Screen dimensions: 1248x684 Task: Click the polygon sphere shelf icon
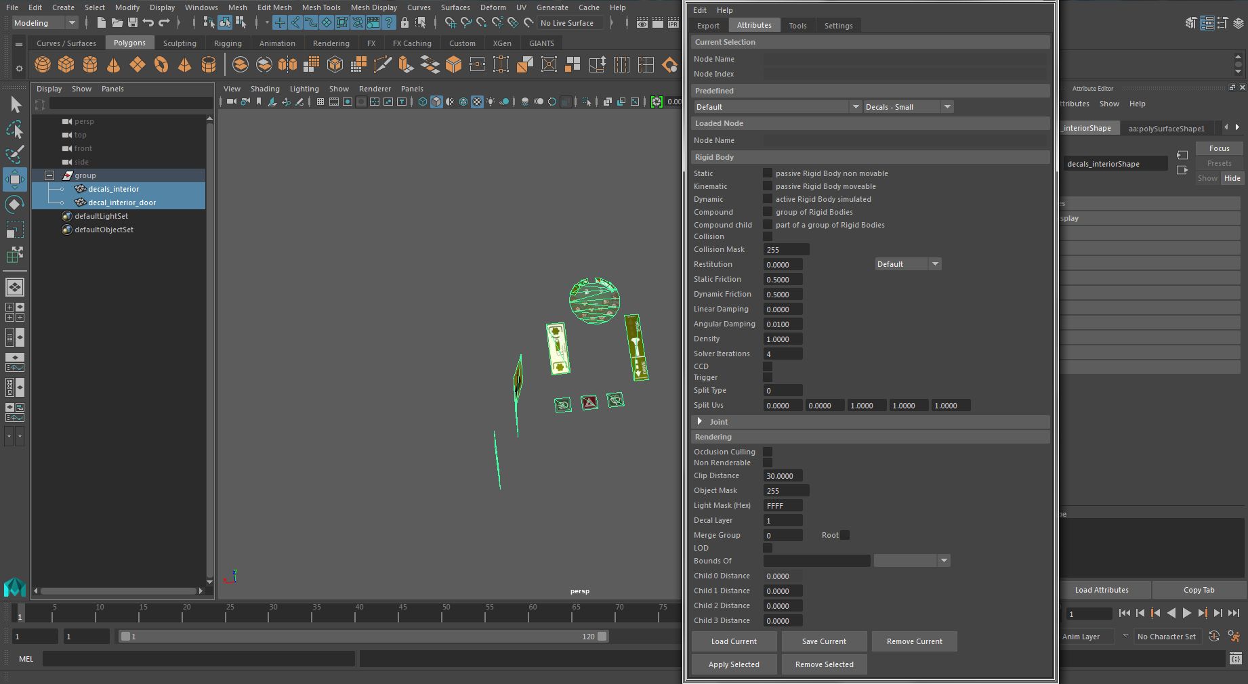[x=43, y=64]
